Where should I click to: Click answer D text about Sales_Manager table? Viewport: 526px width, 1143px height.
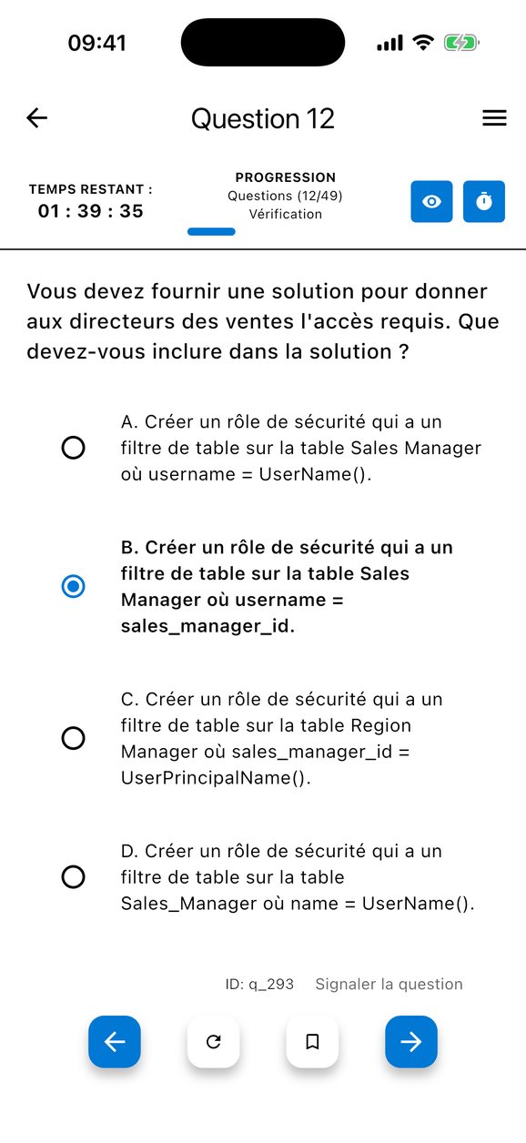pos(298,877)
